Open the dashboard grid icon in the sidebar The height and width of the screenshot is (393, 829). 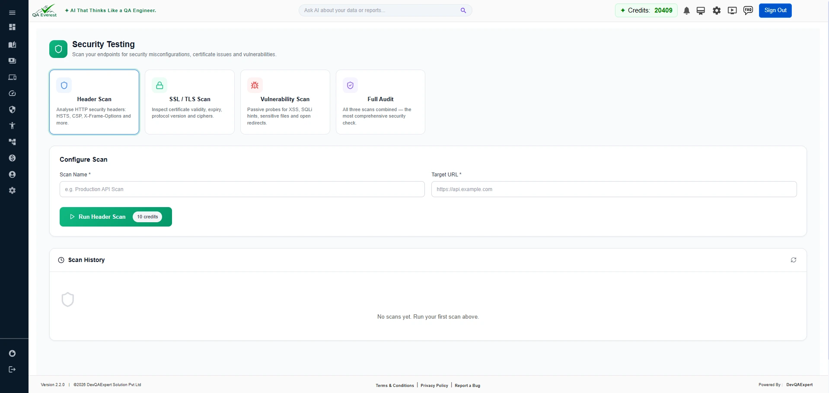12,27
